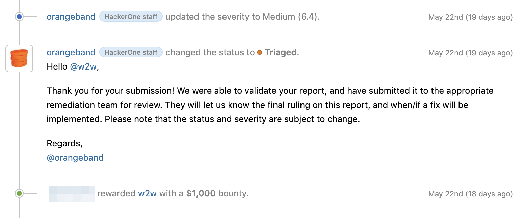The height and width of the screenshot is (218, 524).
Task: Click the orangeband stacked wristbands avatar
Action: [x=19, y=58]
